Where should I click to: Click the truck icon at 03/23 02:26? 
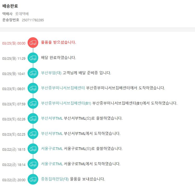tap(33, 118)
